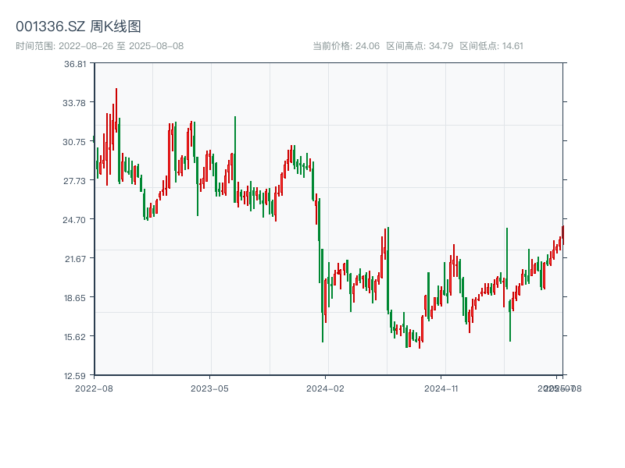Click the 时间范围 date range text
Screen dimensions: 625x468
100,46
